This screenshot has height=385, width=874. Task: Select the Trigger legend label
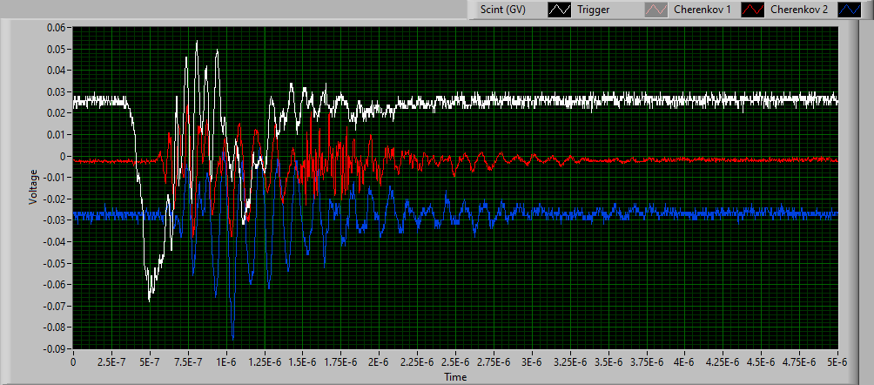click(x=594, y=10)
